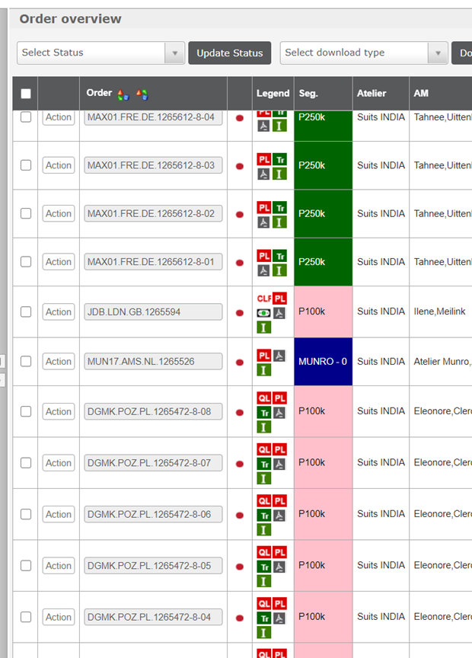This screenshot has height=658, width=472.
Task: Click the AM column header
Action: tap(441, 93)
